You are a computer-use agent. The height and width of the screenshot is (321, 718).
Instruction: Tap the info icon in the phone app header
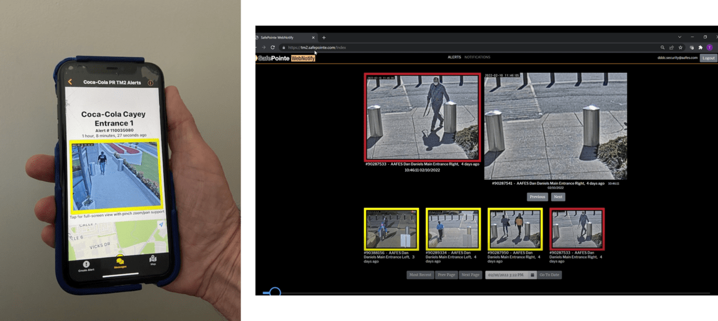tap(150, 83)
